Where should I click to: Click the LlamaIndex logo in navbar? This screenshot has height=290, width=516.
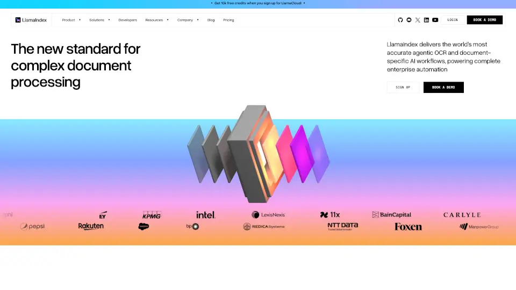tap(31, 20)
